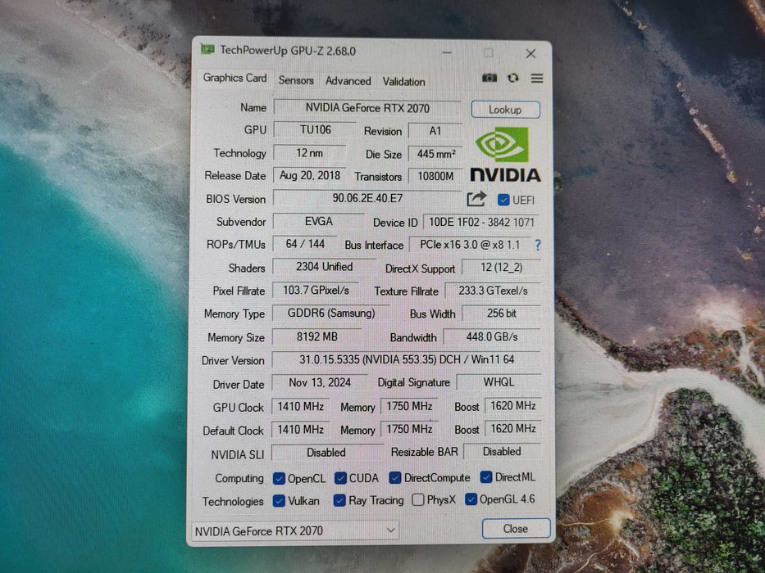Image resolution: width=765 pixels, height=573 pixels.
Task: Click the Transistors value 10800M
Action: coord(435,176)
